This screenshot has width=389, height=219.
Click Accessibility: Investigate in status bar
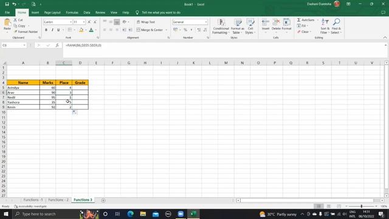tap(30, 206)
